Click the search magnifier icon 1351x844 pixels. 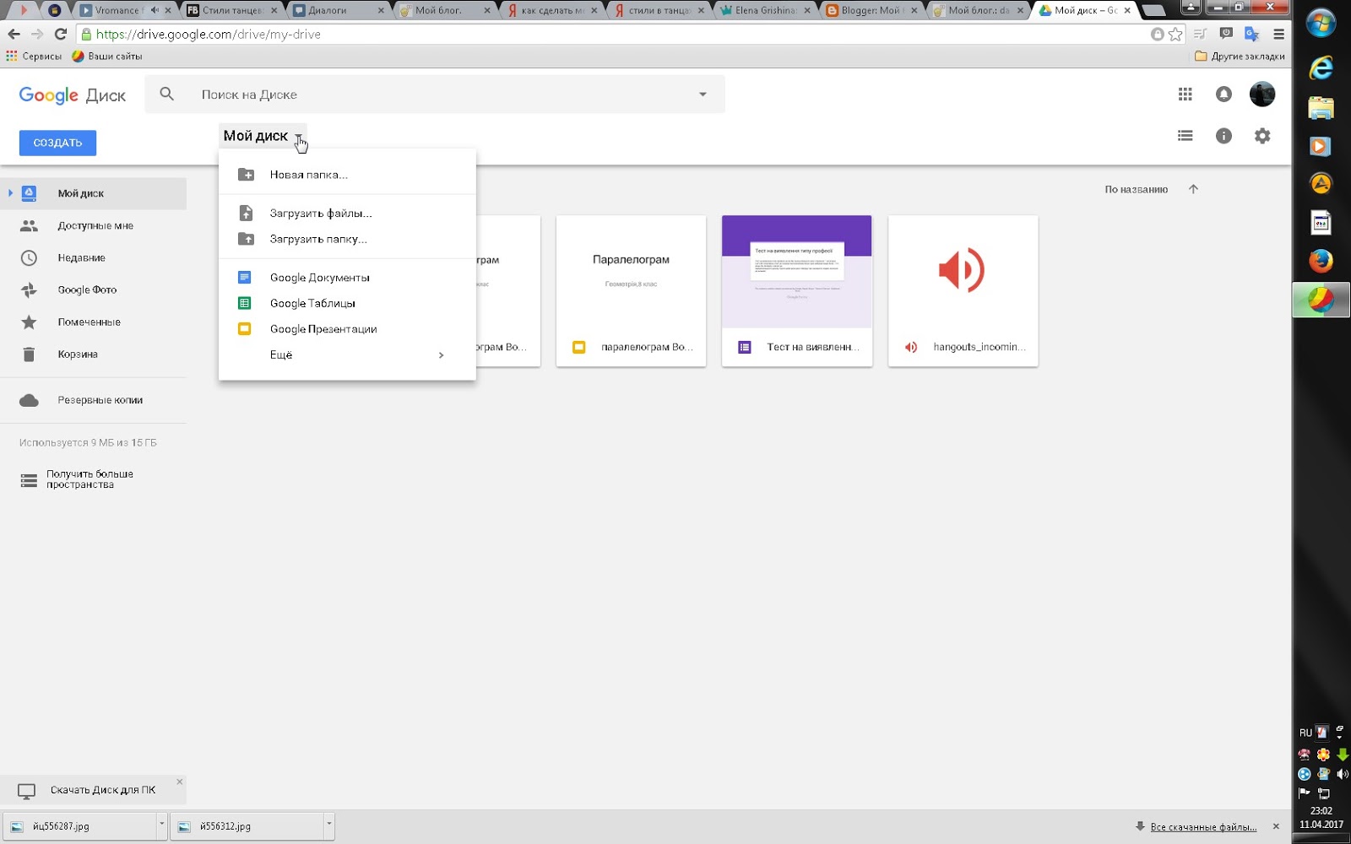[x=167, y=95]
